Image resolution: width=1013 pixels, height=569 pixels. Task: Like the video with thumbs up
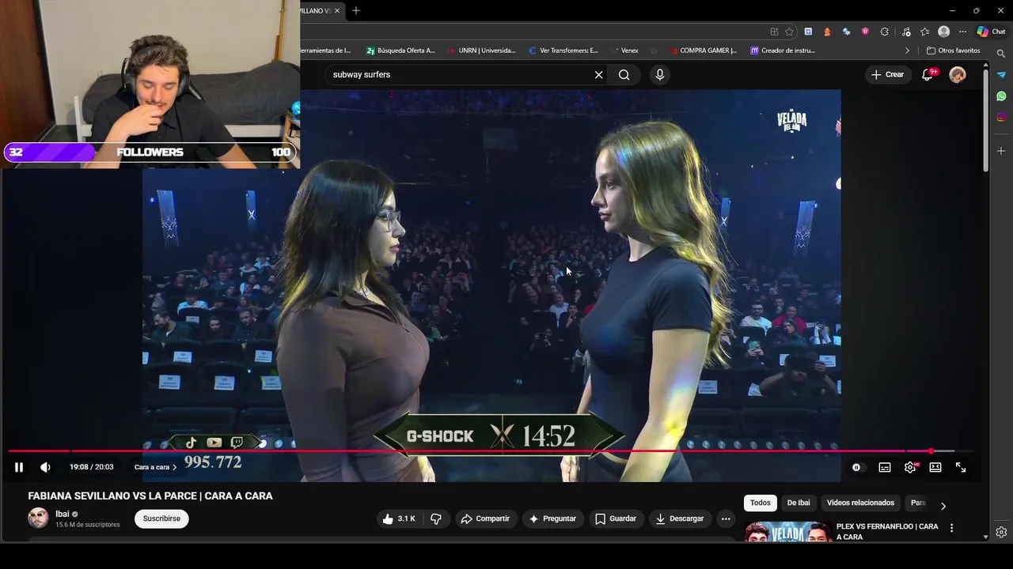[x=399, y=518]
